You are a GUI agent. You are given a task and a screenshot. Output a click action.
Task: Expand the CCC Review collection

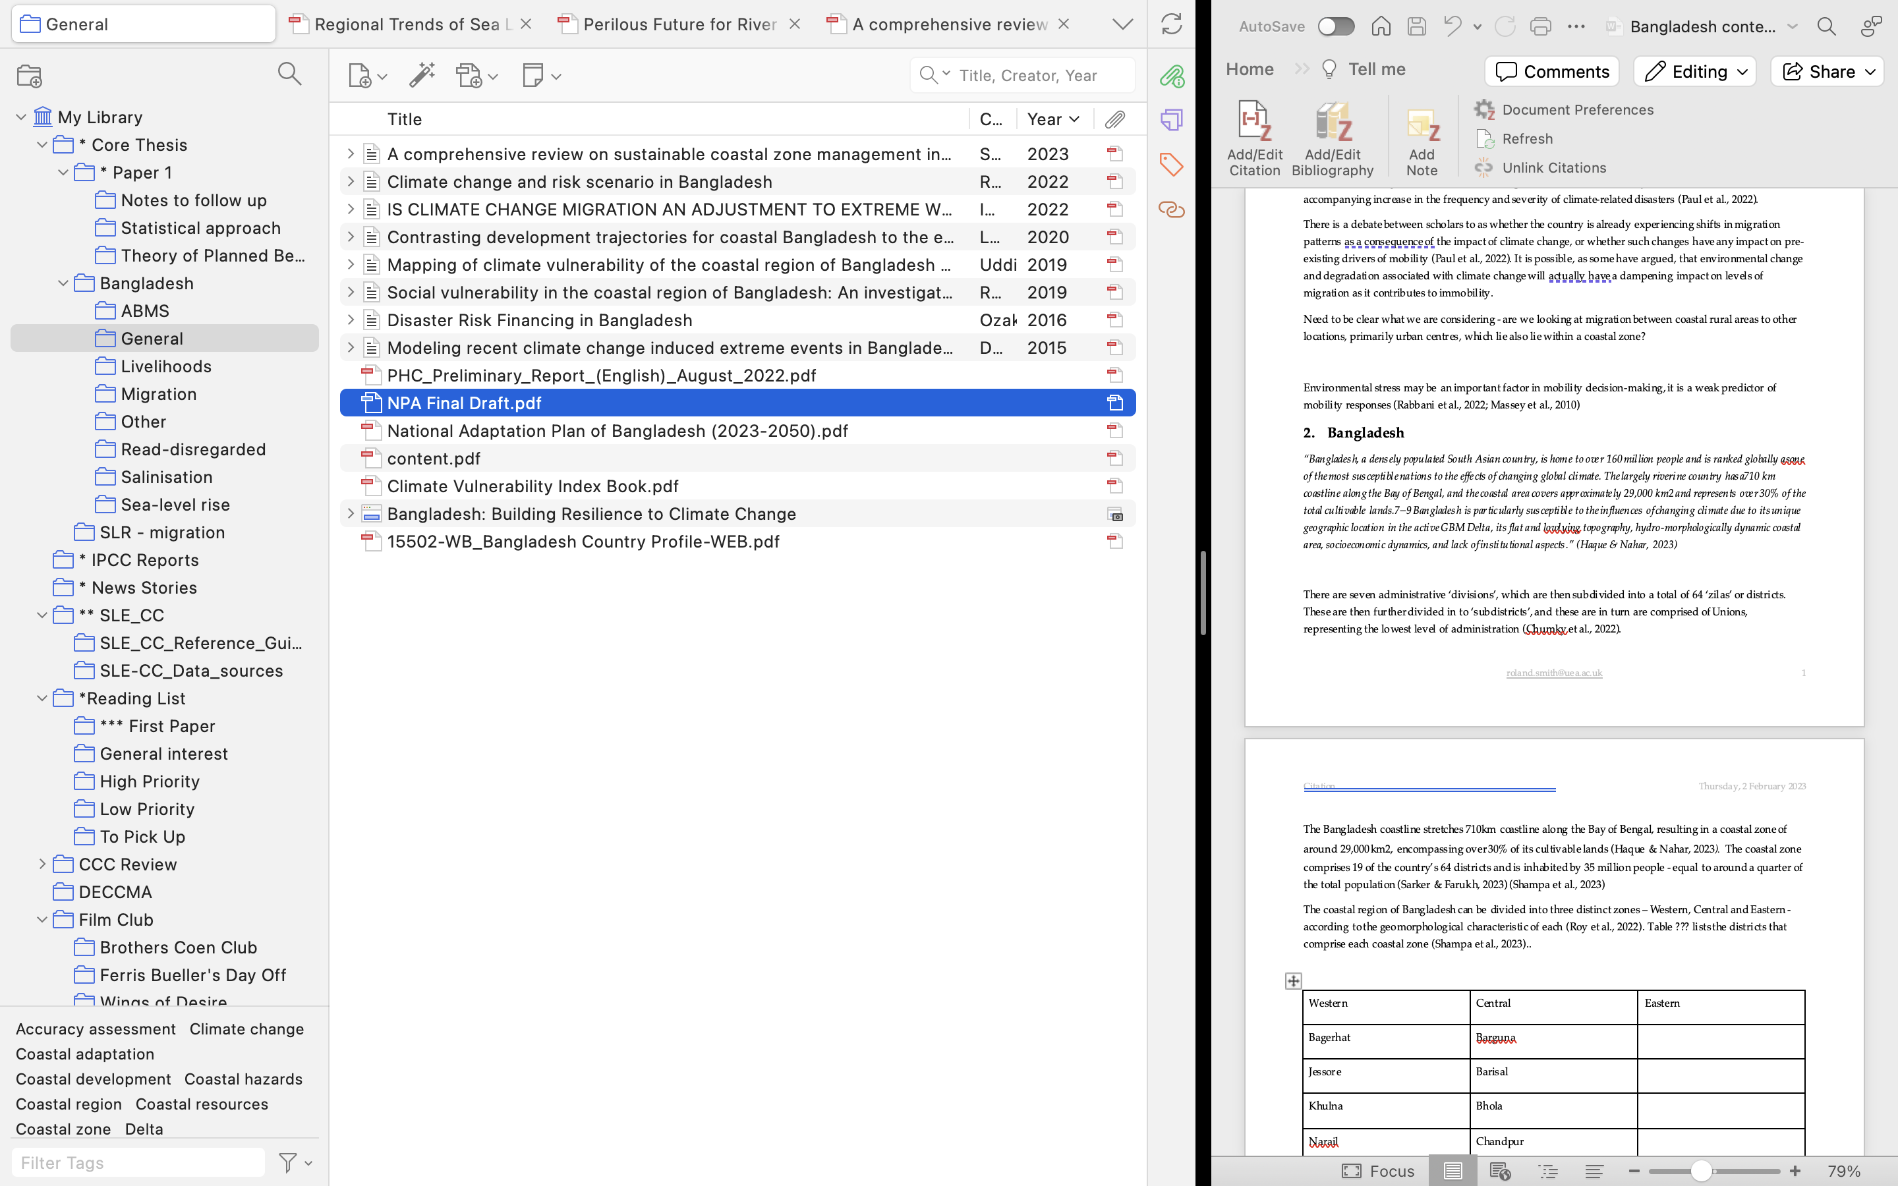(42, 864)
